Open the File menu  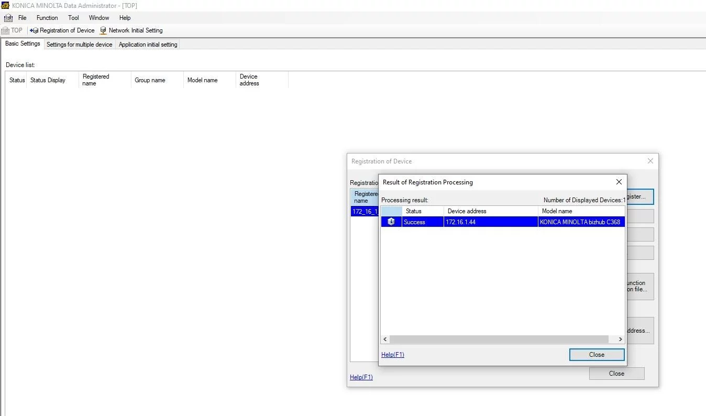[23, 18]
